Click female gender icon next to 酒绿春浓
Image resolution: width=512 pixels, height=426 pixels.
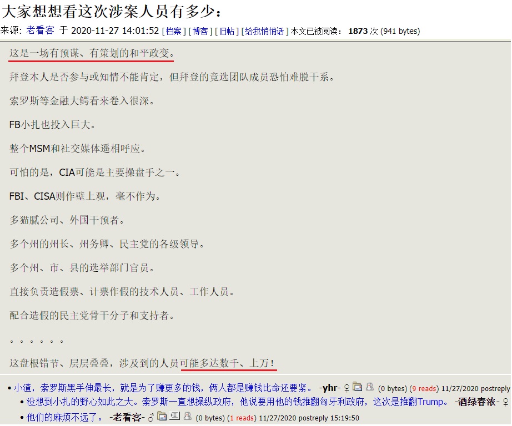tap(506, 402)
